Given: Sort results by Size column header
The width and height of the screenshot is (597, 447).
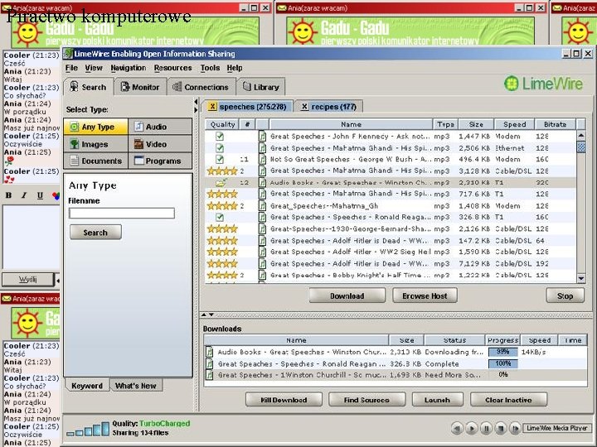Looking at the screenshot, I should [x=476, y=124].
